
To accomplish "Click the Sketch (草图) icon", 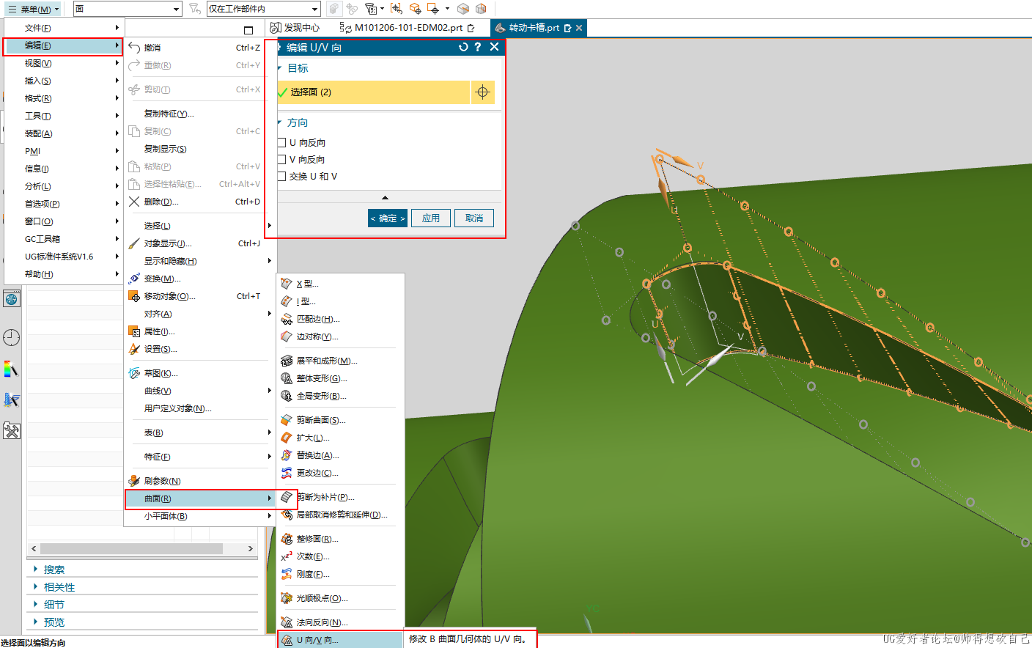I will 134,373.
